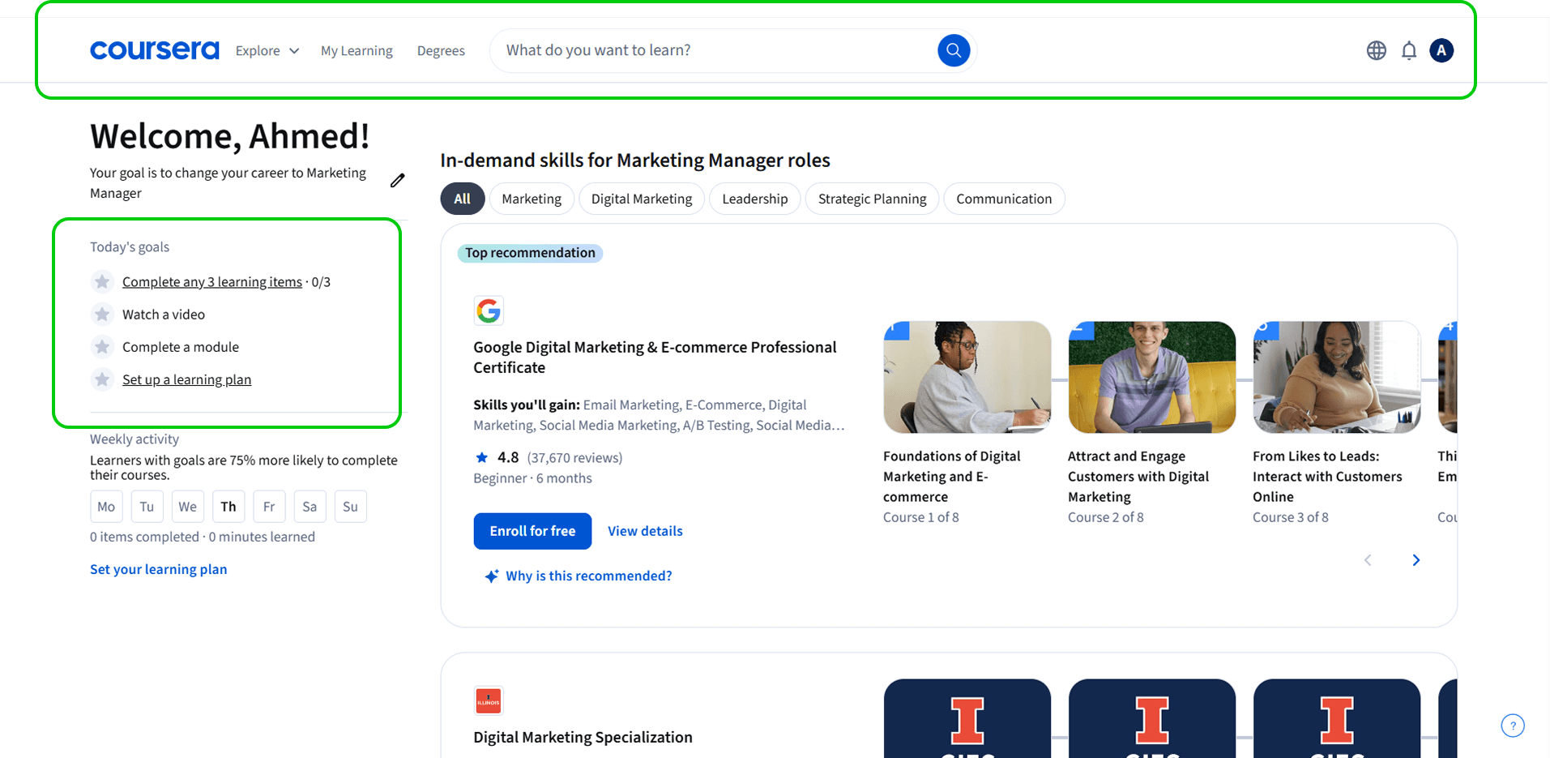Expand the Explore dropdown
The image size is (1550, 758).
point(267,50)
